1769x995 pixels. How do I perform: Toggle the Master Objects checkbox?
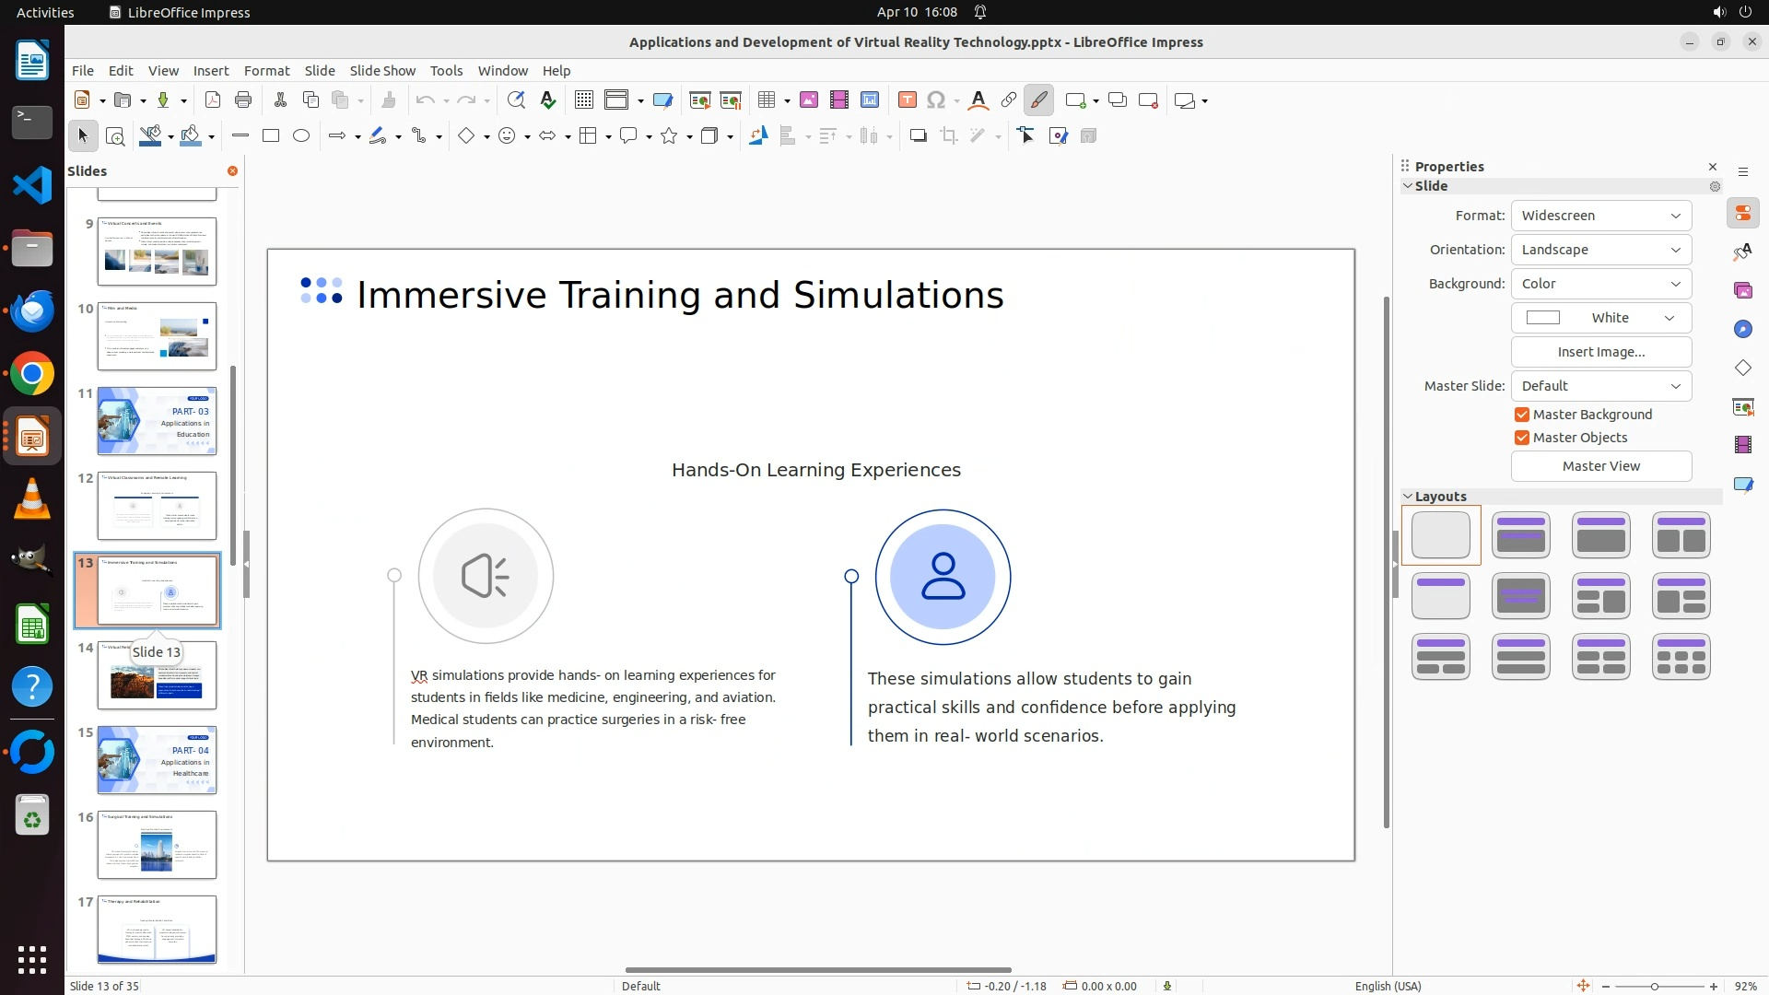point(1522,438)
